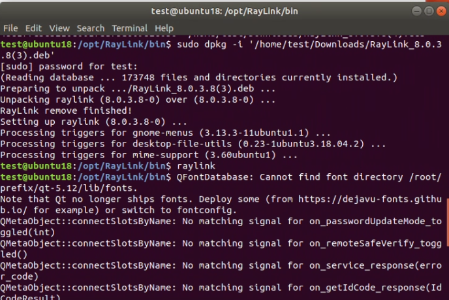The height and width of the screenshot is (300, 449).
Task: Click the typed 'raylink' command
Action: 196,166
